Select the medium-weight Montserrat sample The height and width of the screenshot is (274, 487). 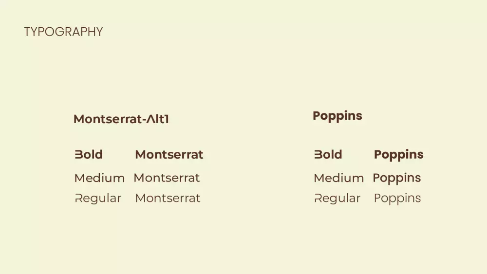pyautogui.click(x=167, y=178)
